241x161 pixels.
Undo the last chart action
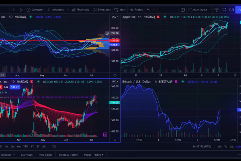[x=148, y=9]
